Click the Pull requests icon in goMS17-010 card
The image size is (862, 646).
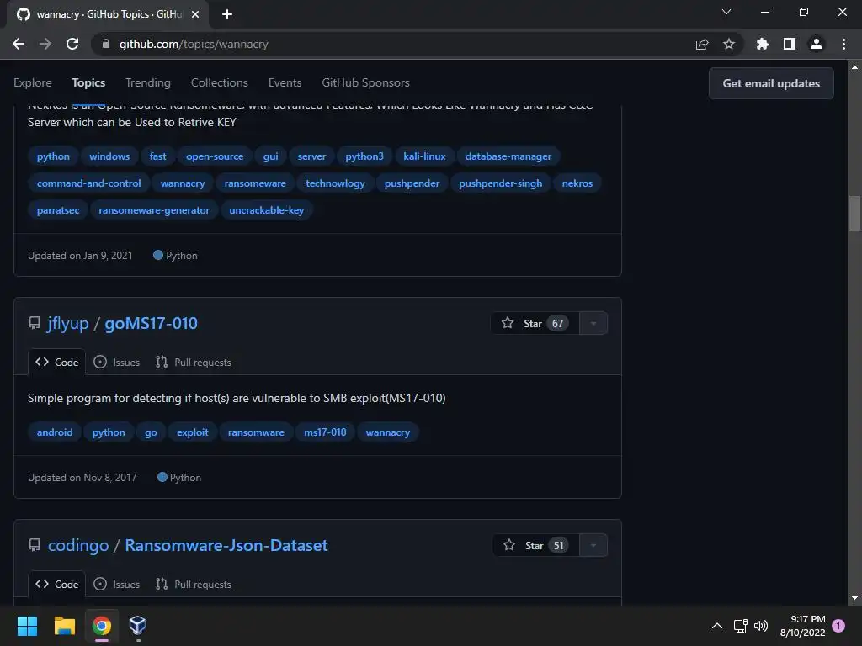tap(161, 362)
